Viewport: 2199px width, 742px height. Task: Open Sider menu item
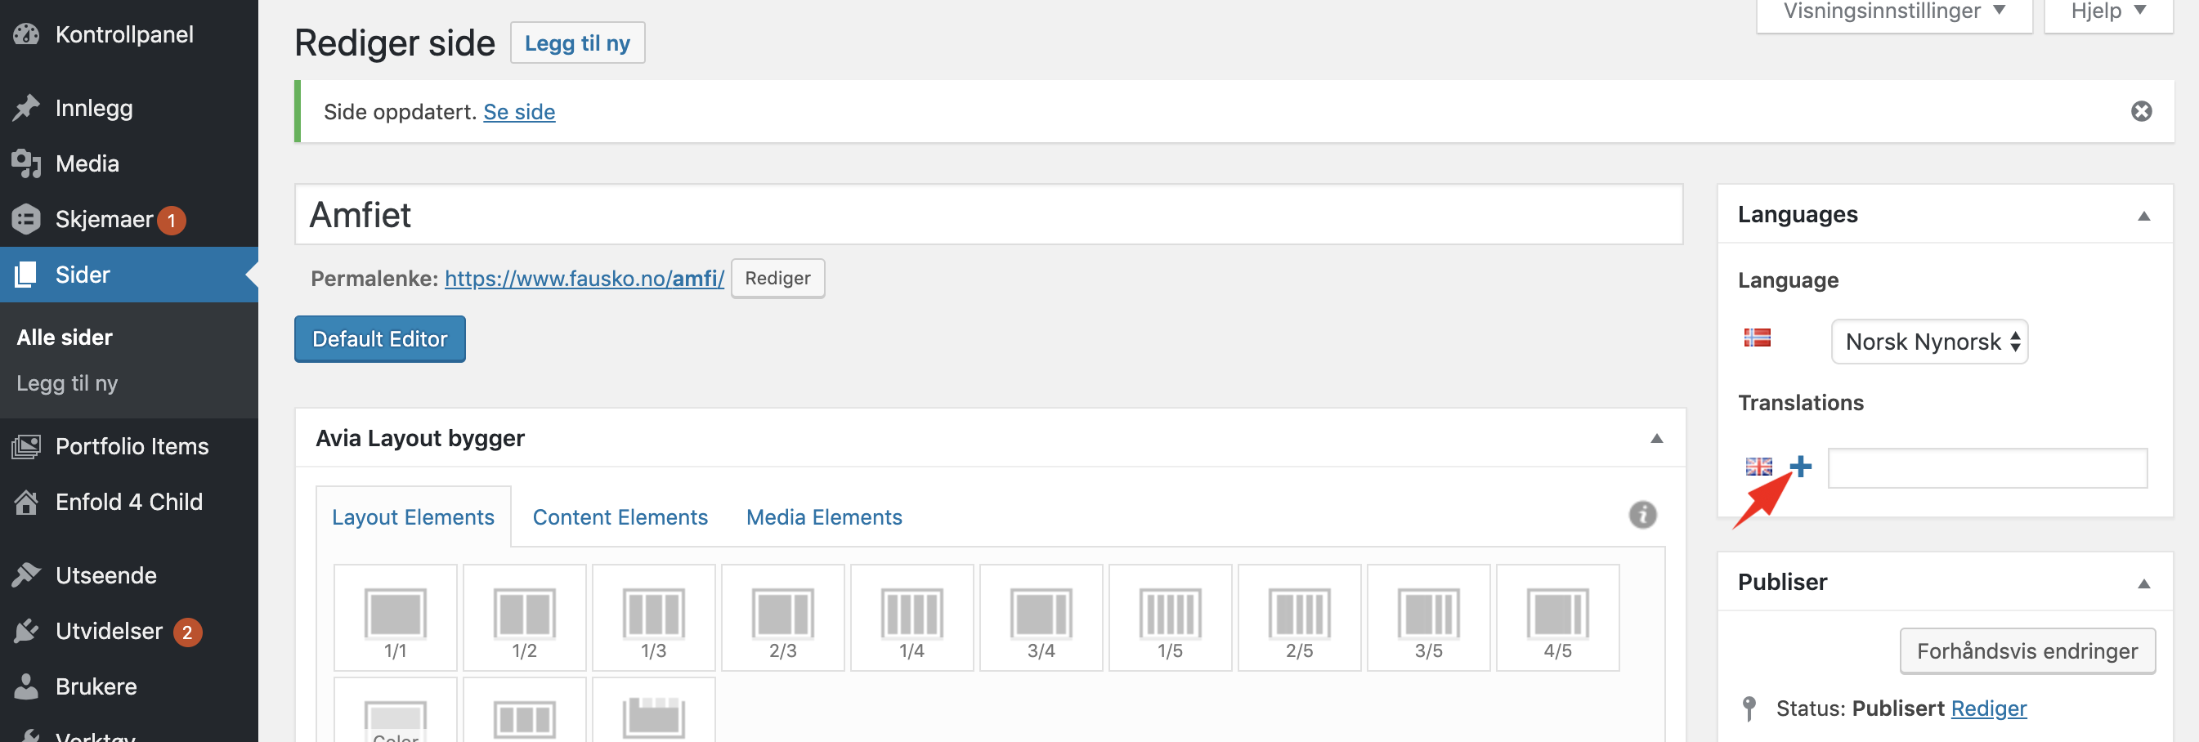[129, 275]
